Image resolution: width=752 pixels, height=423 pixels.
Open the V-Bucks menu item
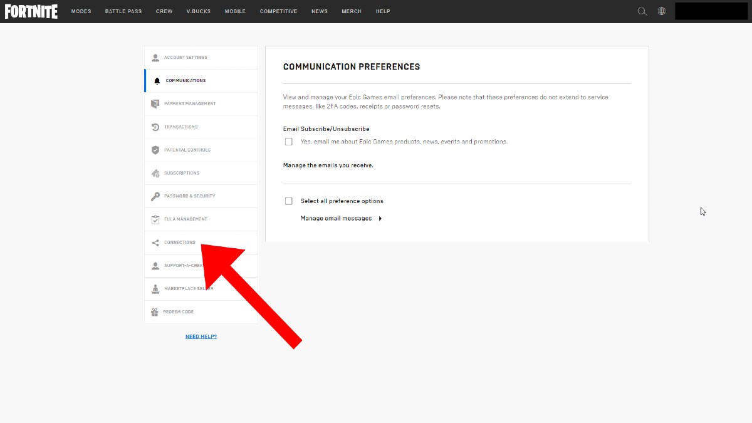coord(199,11)
